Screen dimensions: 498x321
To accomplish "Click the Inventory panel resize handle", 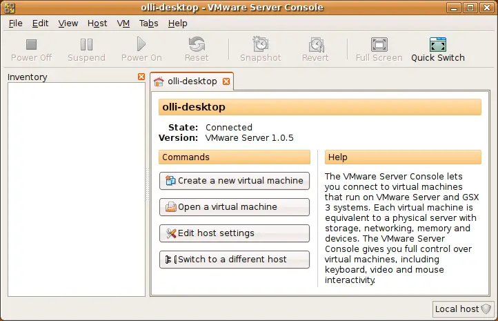I will (148, 184).
